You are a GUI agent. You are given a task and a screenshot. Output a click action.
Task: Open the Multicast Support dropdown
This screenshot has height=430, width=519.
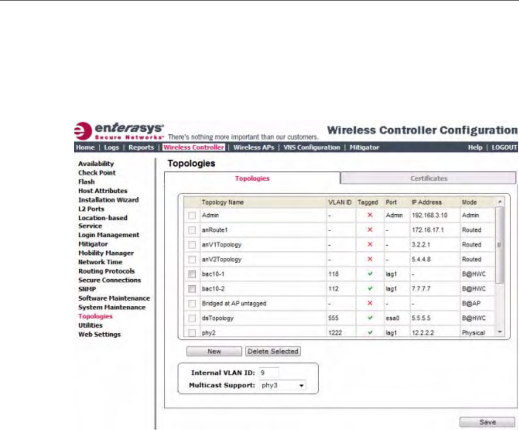tap(282, 385)
